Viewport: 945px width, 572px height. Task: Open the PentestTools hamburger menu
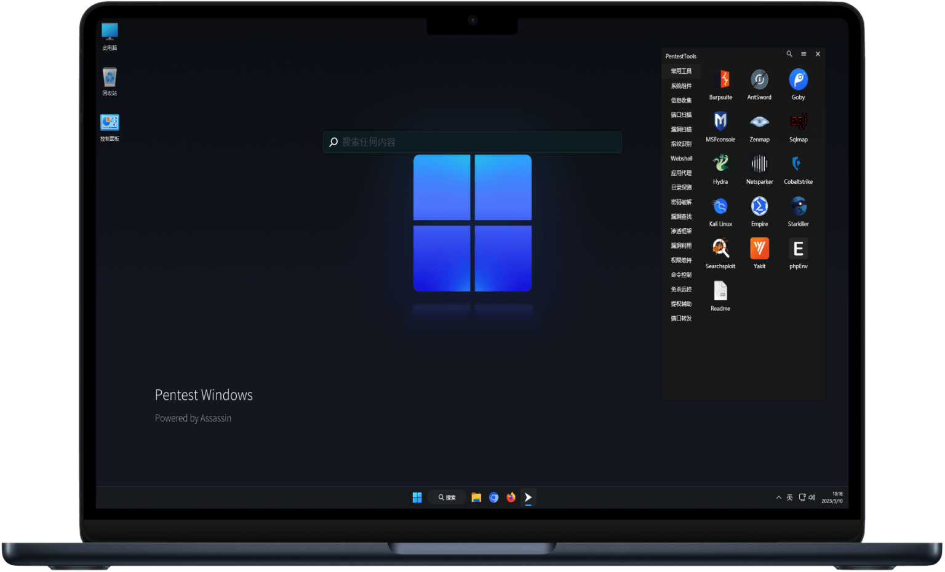tap(803, 54)
